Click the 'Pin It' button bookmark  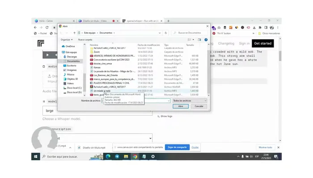pos(222,34)
